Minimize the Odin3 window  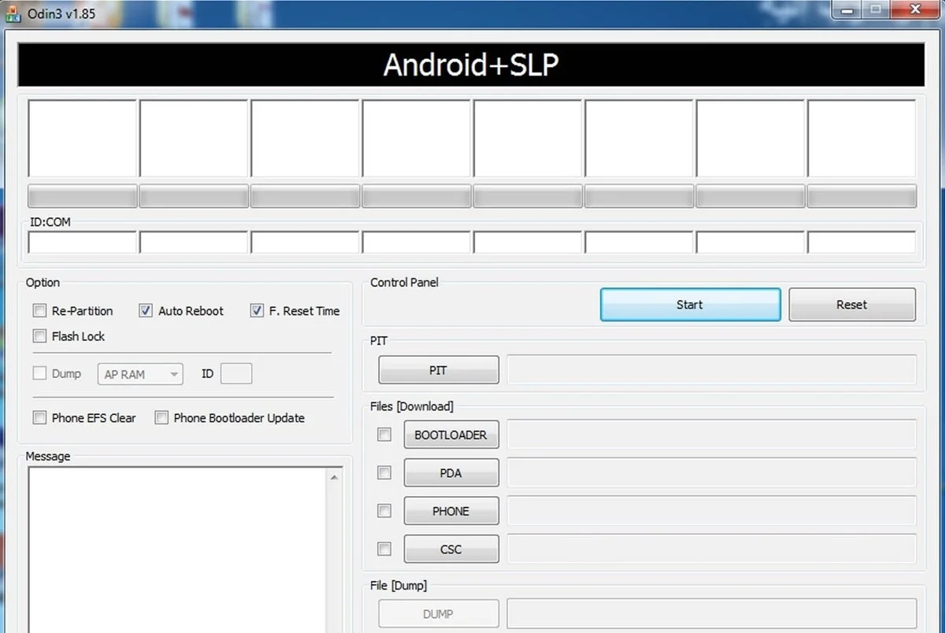[848, 9]
